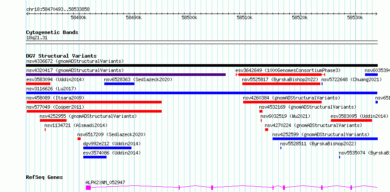
Task: Open nsv4260384 (gnomADStructuralVariants) label
Action: tap(291, 98)
